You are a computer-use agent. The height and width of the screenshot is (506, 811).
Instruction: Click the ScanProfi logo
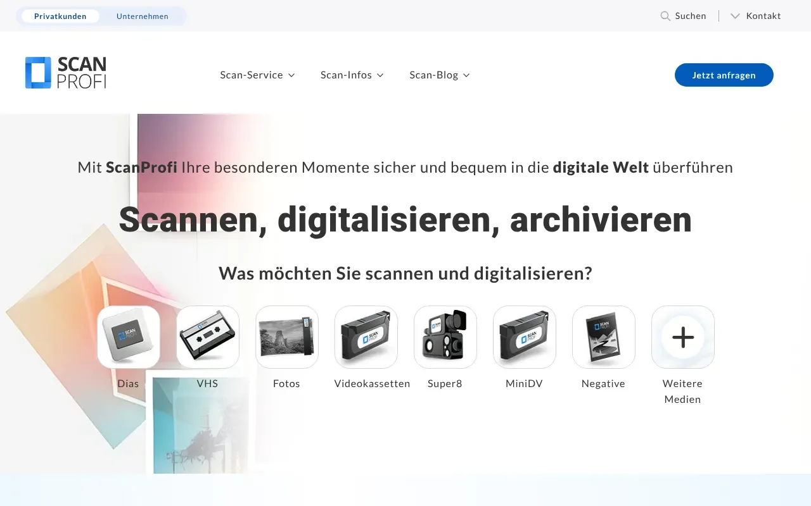(x=65, y=72)
